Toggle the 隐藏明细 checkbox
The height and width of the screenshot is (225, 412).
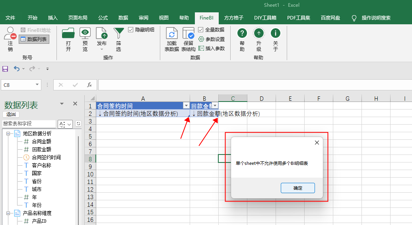[x=130, y=30]
